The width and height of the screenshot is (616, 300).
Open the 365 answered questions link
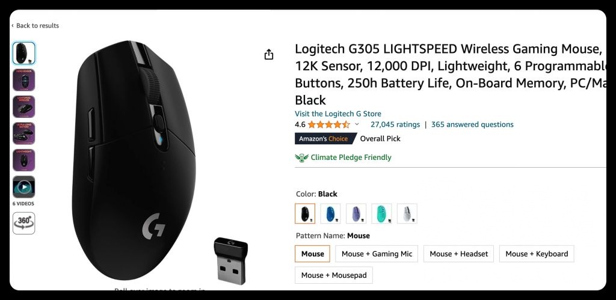point(472,124)
